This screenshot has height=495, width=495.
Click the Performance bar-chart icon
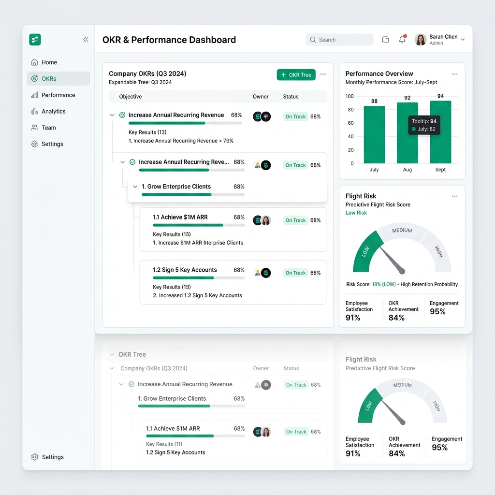35,95
